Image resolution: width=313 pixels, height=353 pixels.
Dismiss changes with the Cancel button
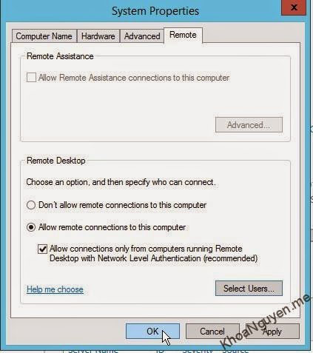click(x=212, y=332)
